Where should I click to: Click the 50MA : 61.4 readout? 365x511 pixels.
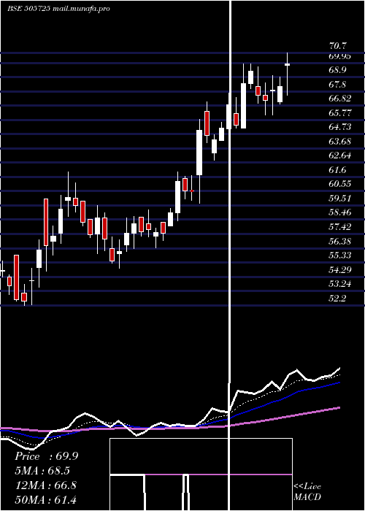pyautogui.click(x=46, y=499)
